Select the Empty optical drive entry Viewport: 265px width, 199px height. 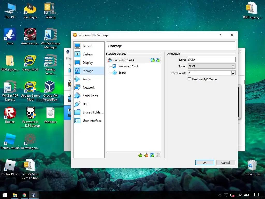[122, 73]
